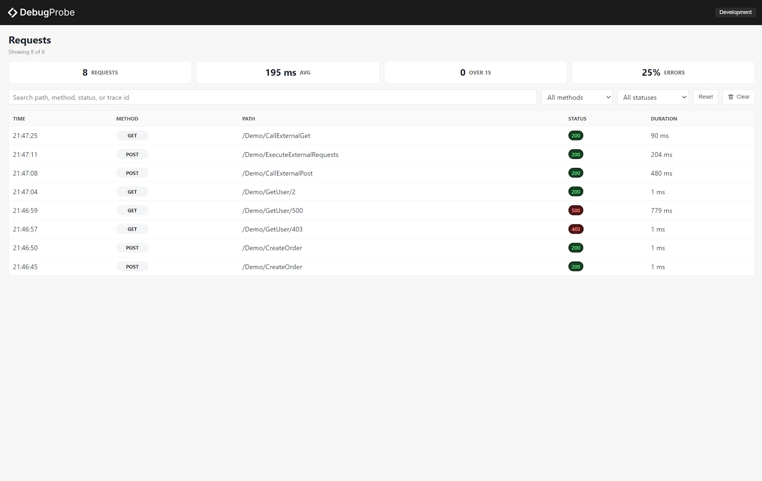Click the 200 status badge for GetUser/2
The height and width of the screenshot is (481, 762).
(x=576, y=192)
